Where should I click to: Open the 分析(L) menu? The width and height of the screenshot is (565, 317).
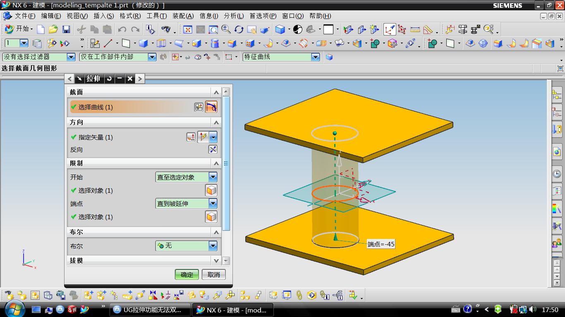[x=233, y=16]
